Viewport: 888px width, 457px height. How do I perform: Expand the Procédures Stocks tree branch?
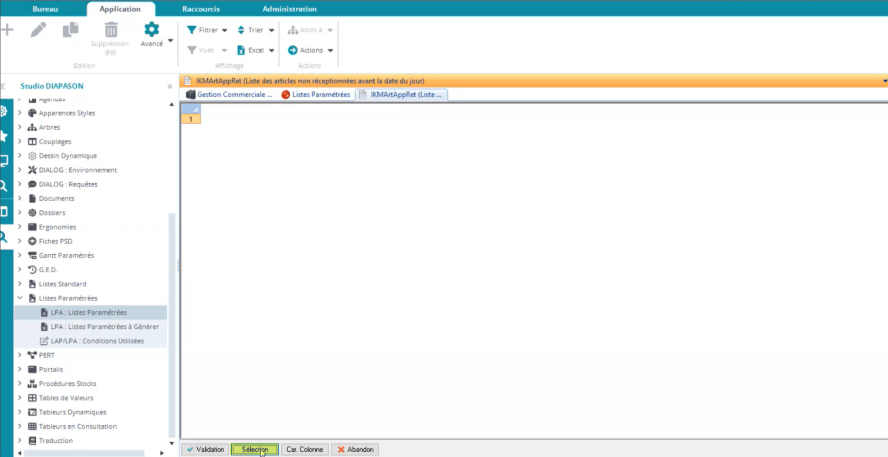click(19, 383)
